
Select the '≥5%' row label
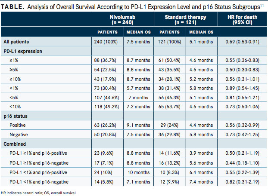point(14,70)
